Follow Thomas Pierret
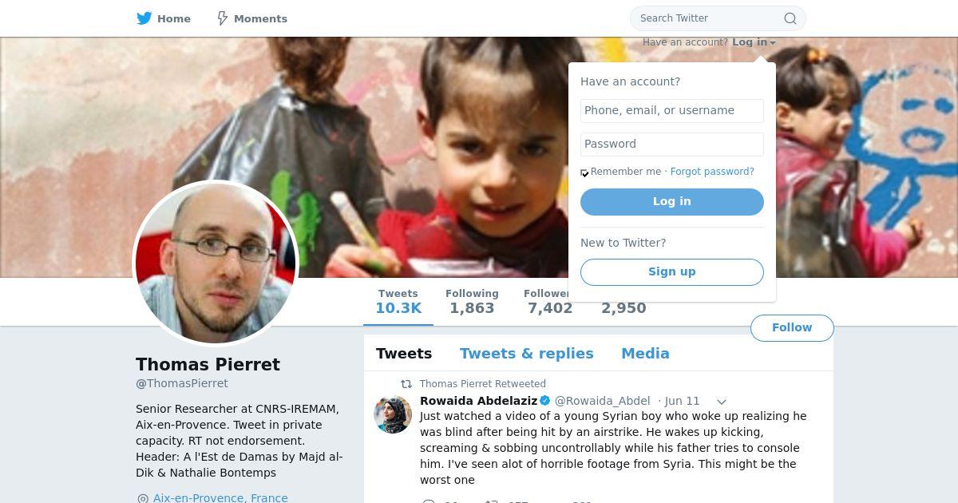The height and width of the screenshot is (503, 958). (792, 328)
